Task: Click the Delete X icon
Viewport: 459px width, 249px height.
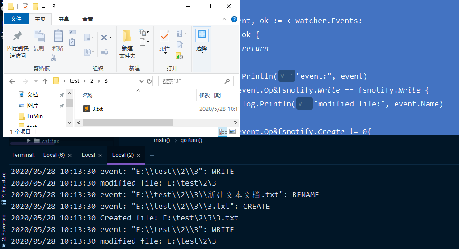Action: coord(104,38)
